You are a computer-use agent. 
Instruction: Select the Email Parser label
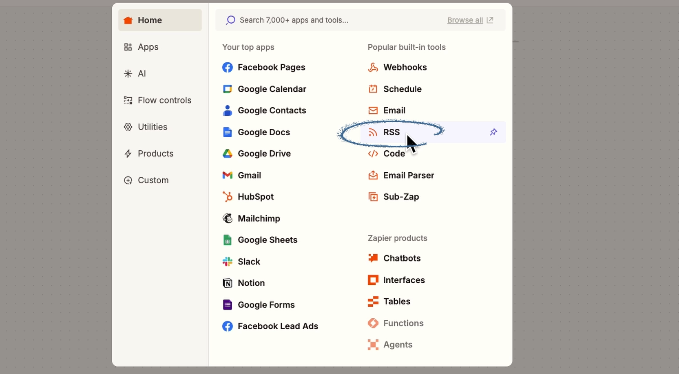click(409, 175)
